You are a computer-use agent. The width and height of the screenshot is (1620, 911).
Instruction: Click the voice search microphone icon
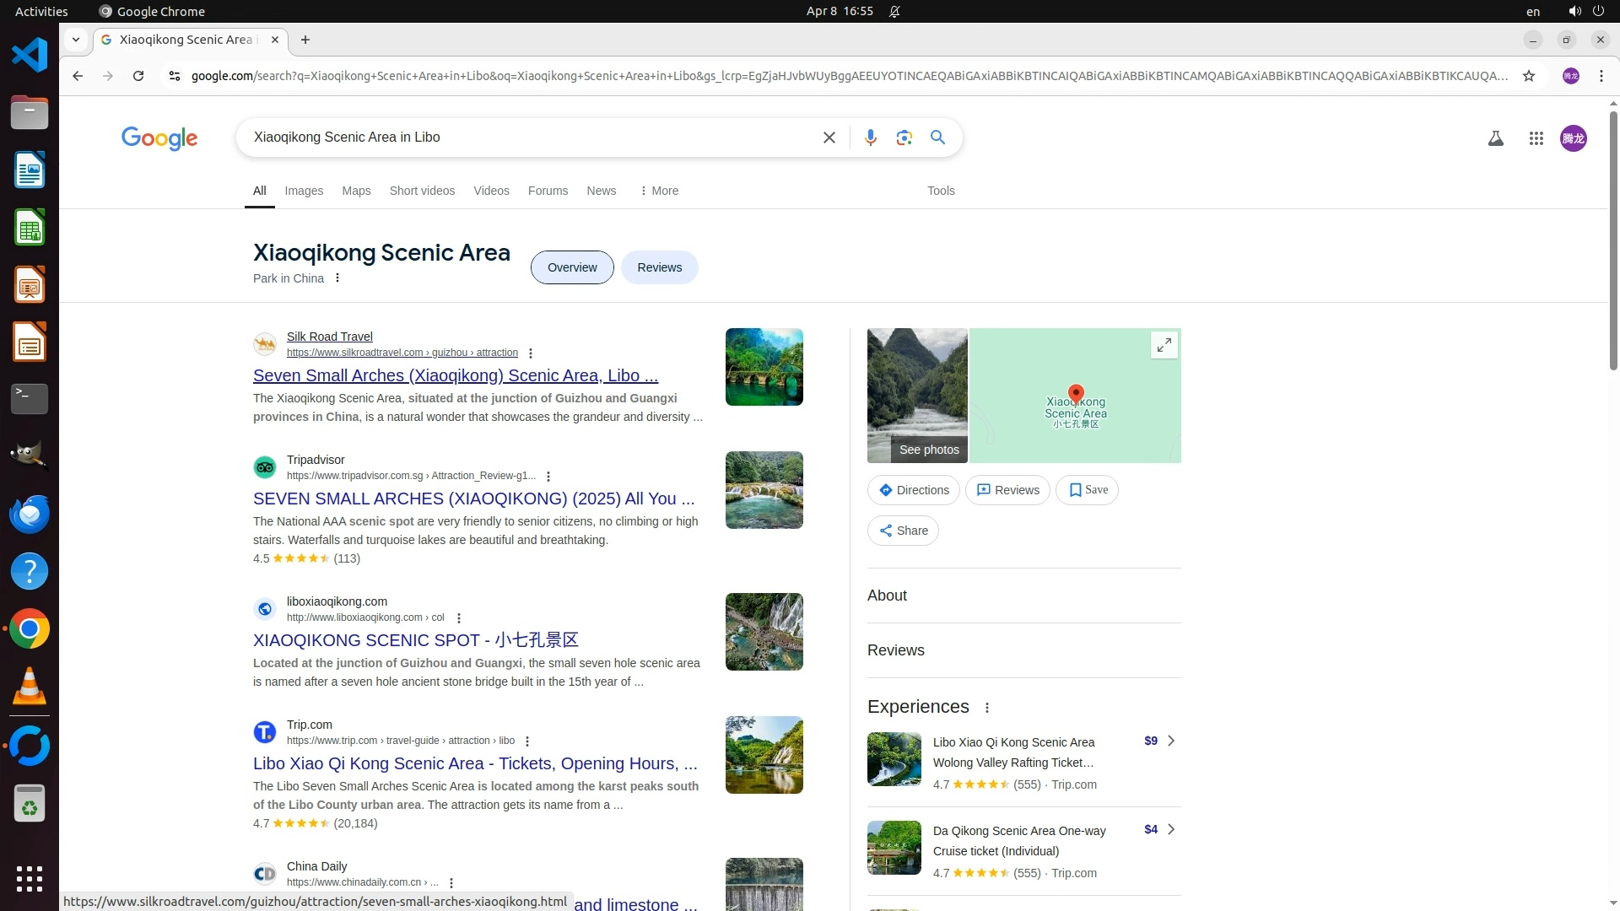[x=870, y=137]
